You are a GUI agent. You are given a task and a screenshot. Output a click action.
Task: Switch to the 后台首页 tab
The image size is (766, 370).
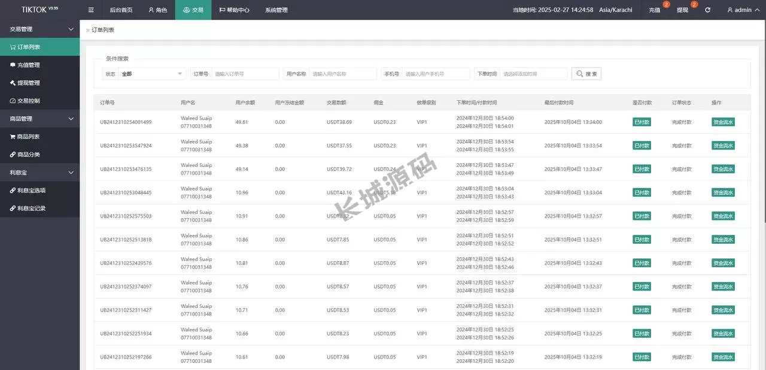pos(121,10)
